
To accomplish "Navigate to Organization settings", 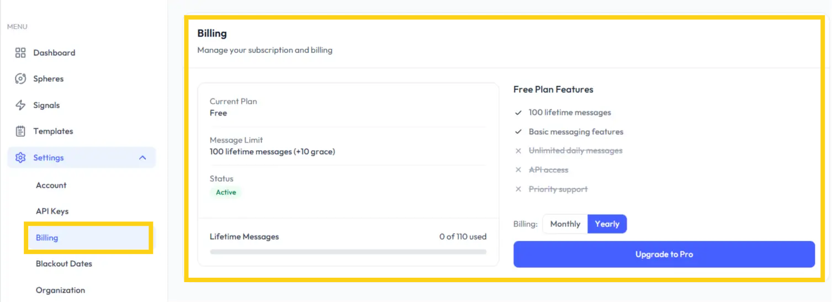I will point(61,290).
